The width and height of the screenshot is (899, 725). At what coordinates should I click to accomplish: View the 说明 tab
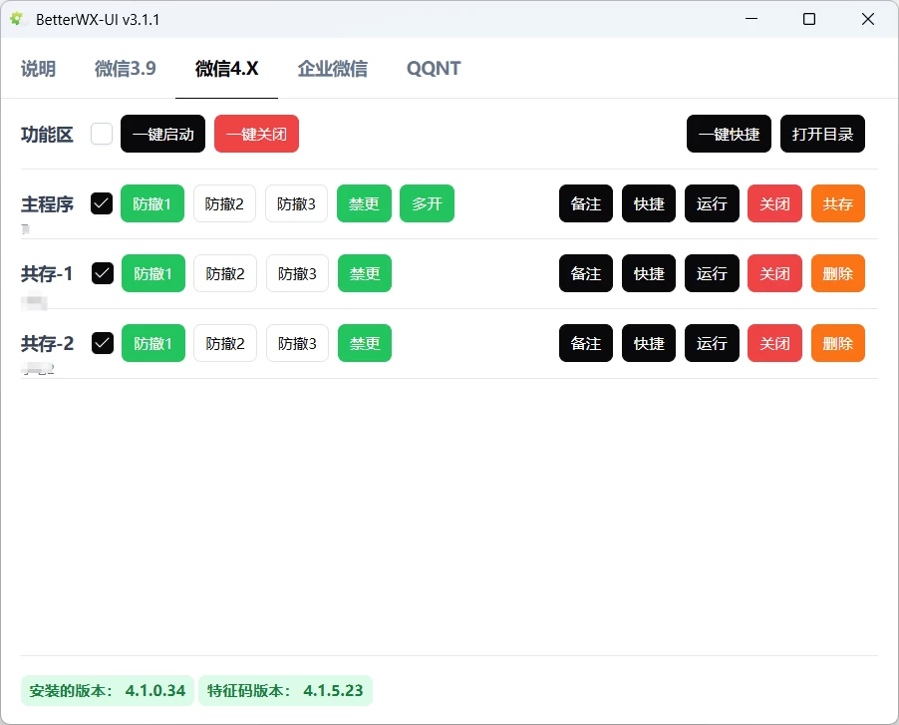(x=38, y=69)
